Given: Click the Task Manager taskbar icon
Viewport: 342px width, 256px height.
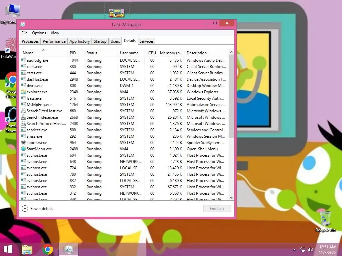Looking at the screenshot, I should point(68,249).
